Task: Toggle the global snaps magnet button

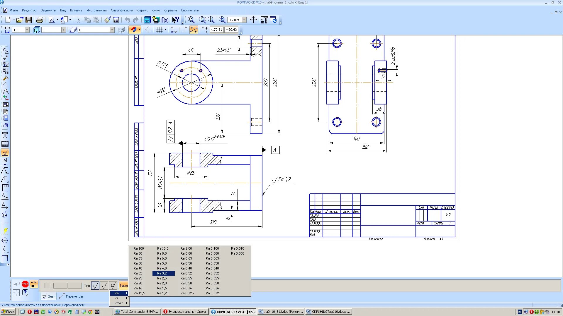Action: click(x=133, y=30)
